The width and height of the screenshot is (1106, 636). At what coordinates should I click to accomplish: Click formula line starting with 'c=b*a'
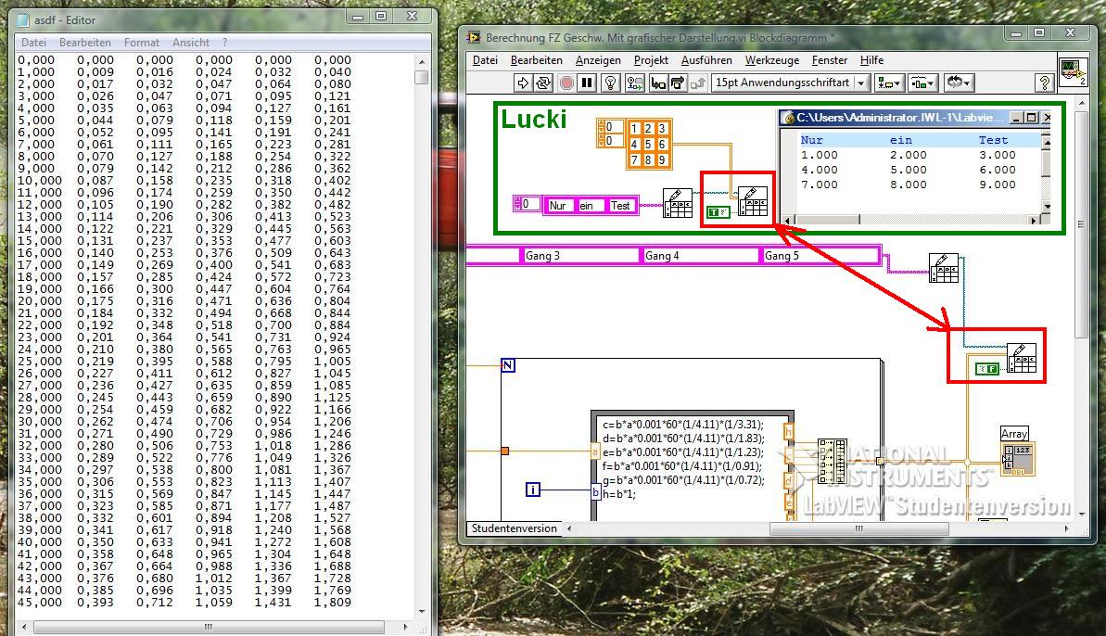682,425
